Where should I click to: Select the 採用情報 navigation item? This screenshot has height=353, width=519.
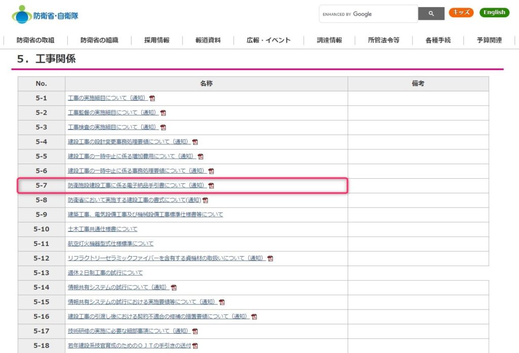pos(157,40)
